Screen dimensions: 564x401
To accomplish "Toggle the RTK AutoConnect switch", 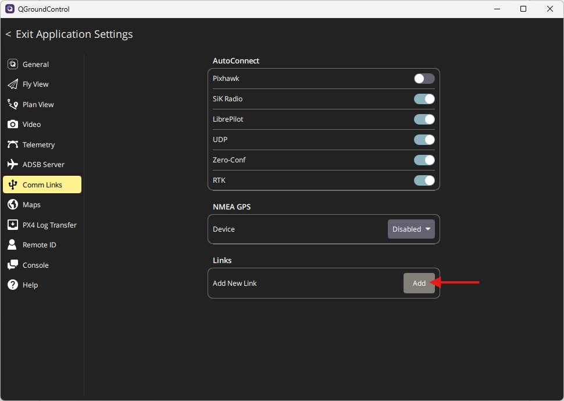I will (424, 180).
